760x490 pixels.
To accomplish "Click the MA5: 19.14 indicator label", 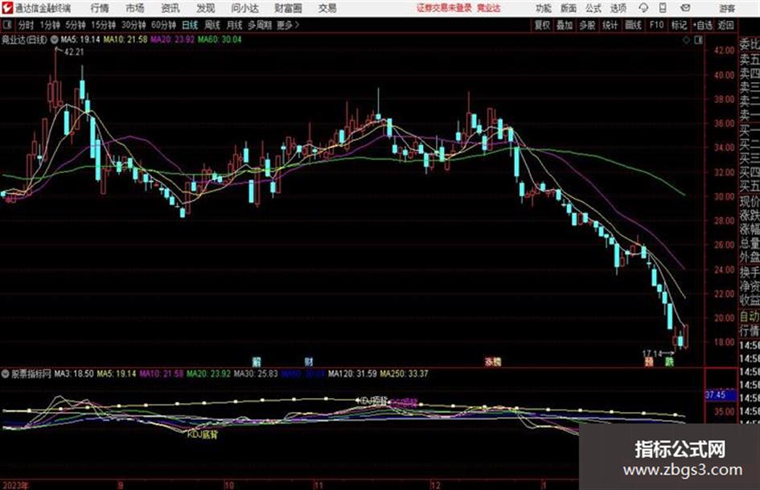I will click(80, 39).
